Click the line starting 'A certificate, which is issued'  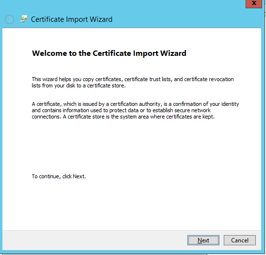click(x=135, y=104)
